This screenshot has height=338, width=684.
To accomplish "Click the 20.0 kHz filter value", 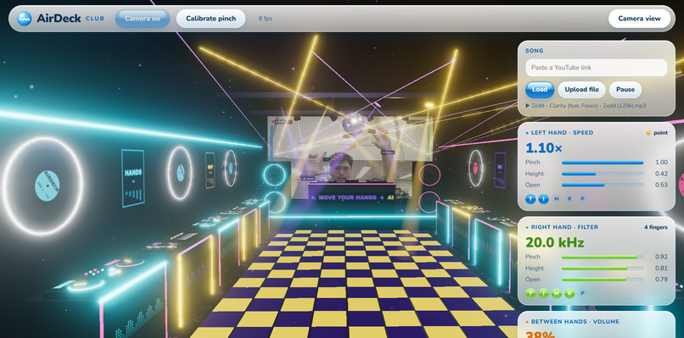I will [554, 242].
